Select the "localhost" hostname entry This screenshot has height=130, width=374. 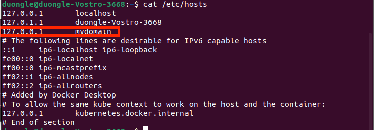point(95,13)
